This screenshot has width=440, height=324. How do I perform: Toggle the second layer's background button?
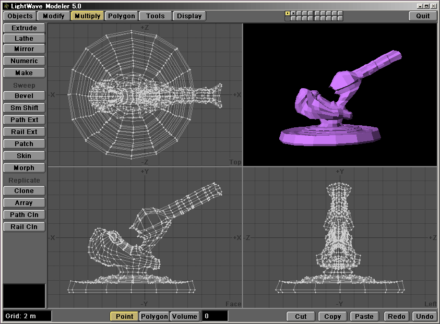293,18
